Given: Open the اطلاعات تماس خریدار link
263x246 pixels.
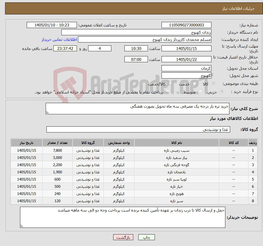Looking at the screenshot, I should tap(59, 40).
